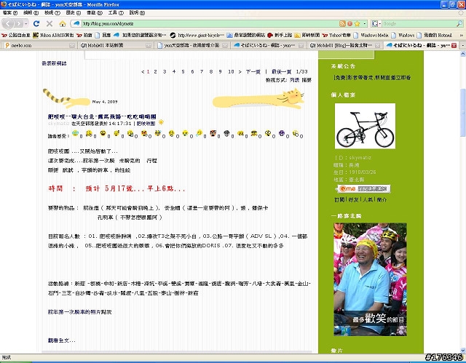Click 觀看全文 to read full post
Viewport: 466px width, 363px height.
point(61,340)
